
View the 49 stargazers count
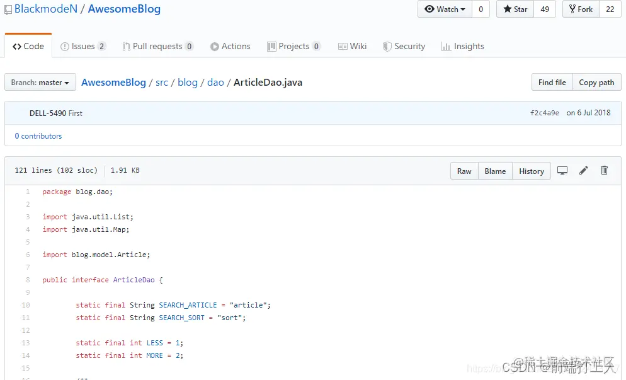click(x=545, y=9)
